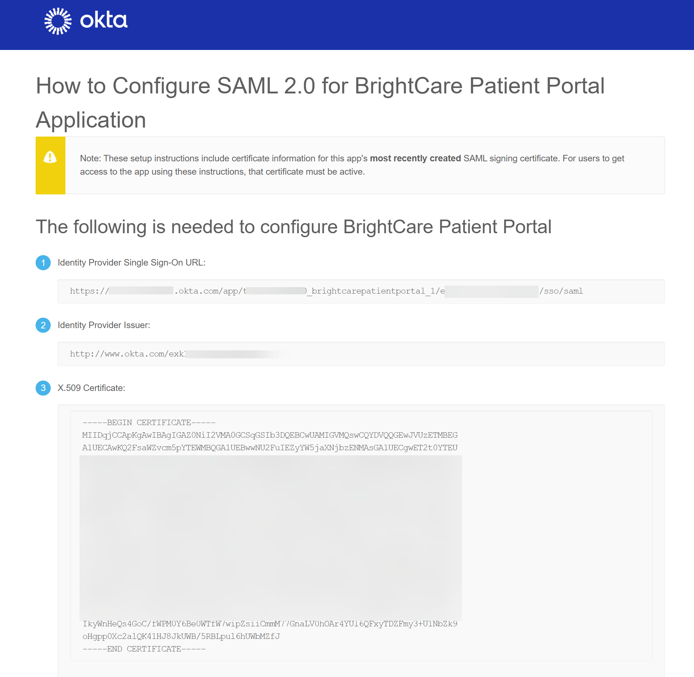Click the certificate line starting with MIIDqj

[270, 435]
